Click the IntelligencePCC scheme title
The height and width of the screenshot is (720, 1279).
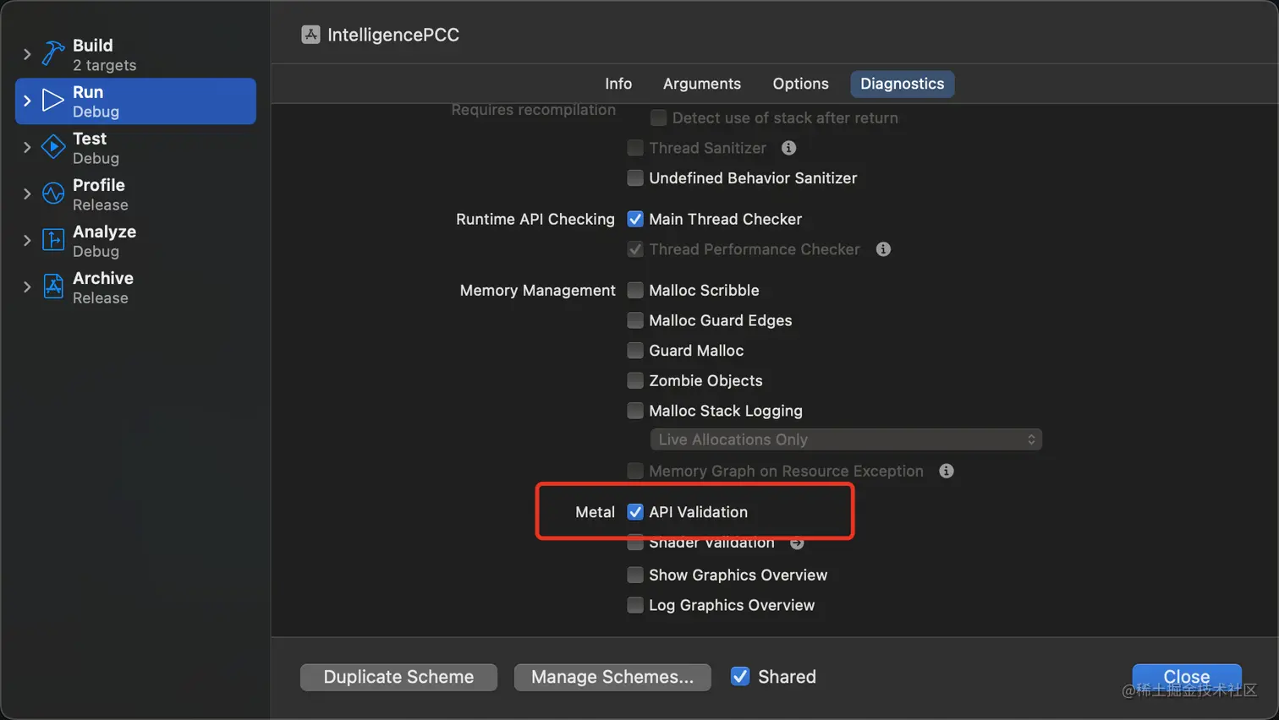click(x=393, y=35)
